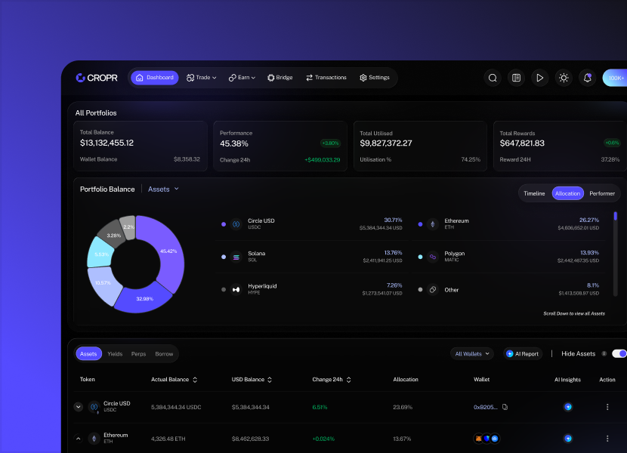Open action menu for Circle USD row

[607, 407]
